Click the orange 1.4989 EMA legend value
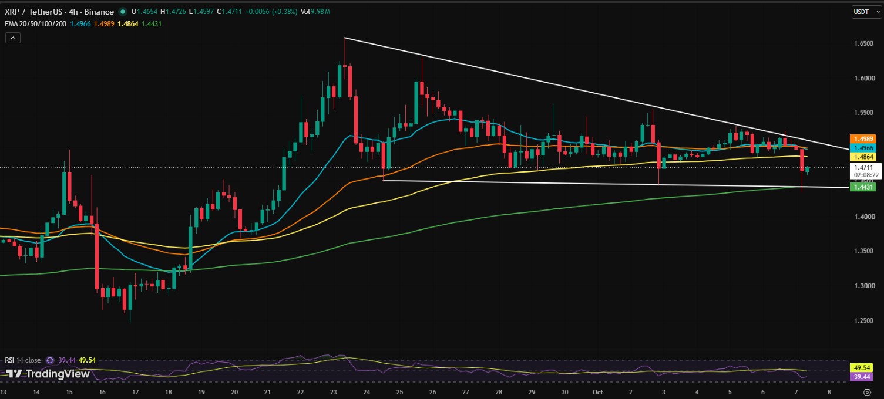 105,23
